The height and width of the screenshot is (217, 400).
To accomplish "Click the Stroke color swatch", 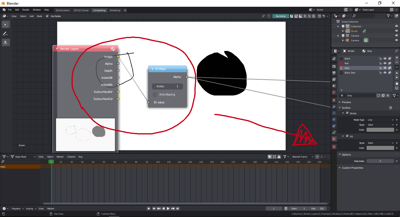I will click(x=380, y=130).
